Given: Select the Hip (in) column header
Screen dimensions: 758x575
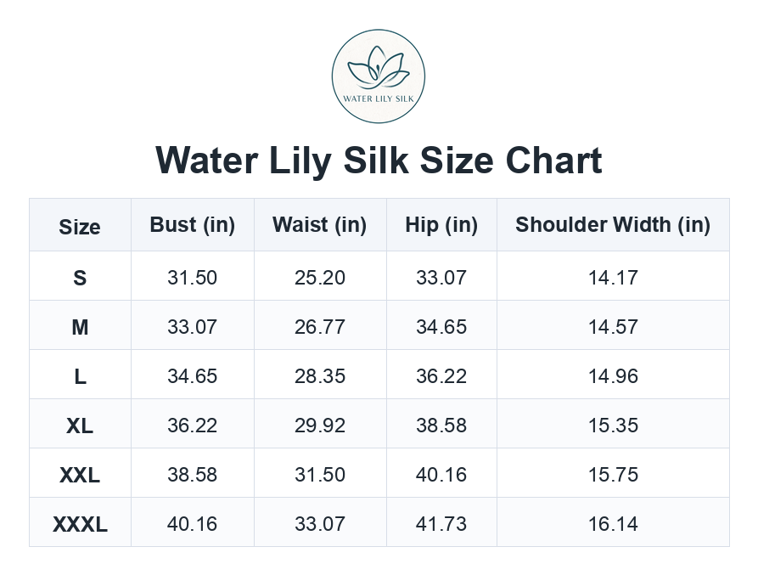Looking at the screenshot, I should pos(441,225).
